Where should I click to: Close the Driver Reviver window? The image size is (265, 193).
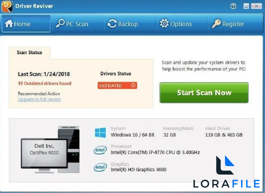pos(256,6)
